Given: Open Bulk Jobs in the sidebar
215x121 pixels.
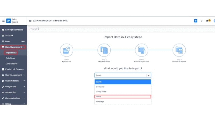Looking at the screenshot, I should [11, 58].
